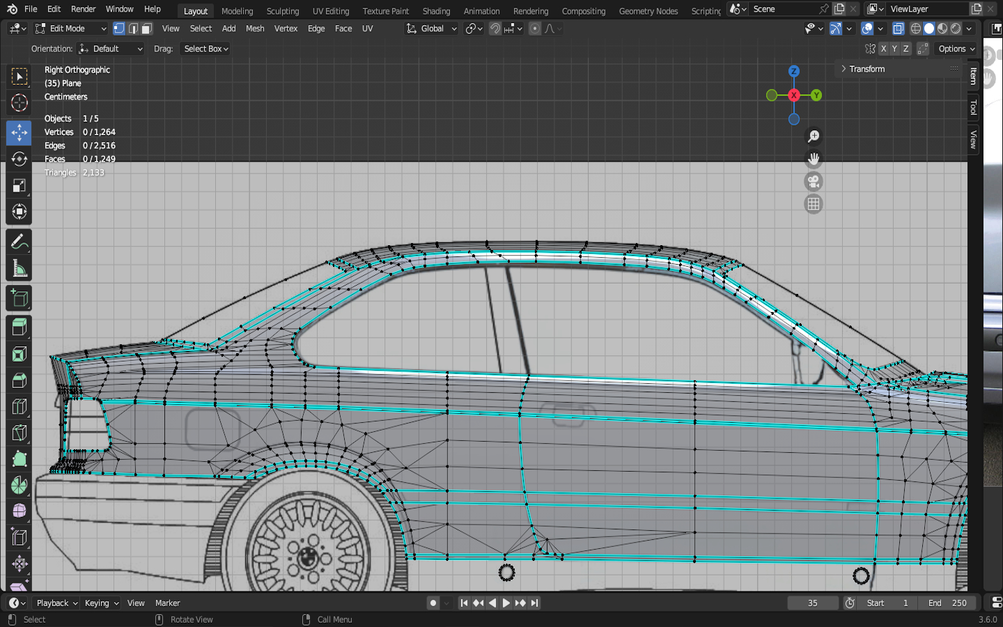The height and width of the screenshot is (627, 1003).
Task: Activate the Annotate pencil tool
Action: [x=19, y=242]
